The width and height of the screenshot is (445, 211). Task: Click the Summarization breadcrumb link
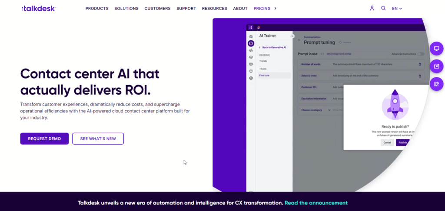[x=312, y=37]
